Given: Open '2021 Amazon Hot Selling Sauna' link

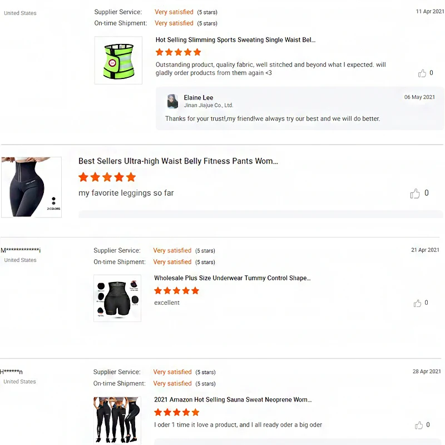Looking at the screenshot, I should pyautogui.click(x=233, y=400).
